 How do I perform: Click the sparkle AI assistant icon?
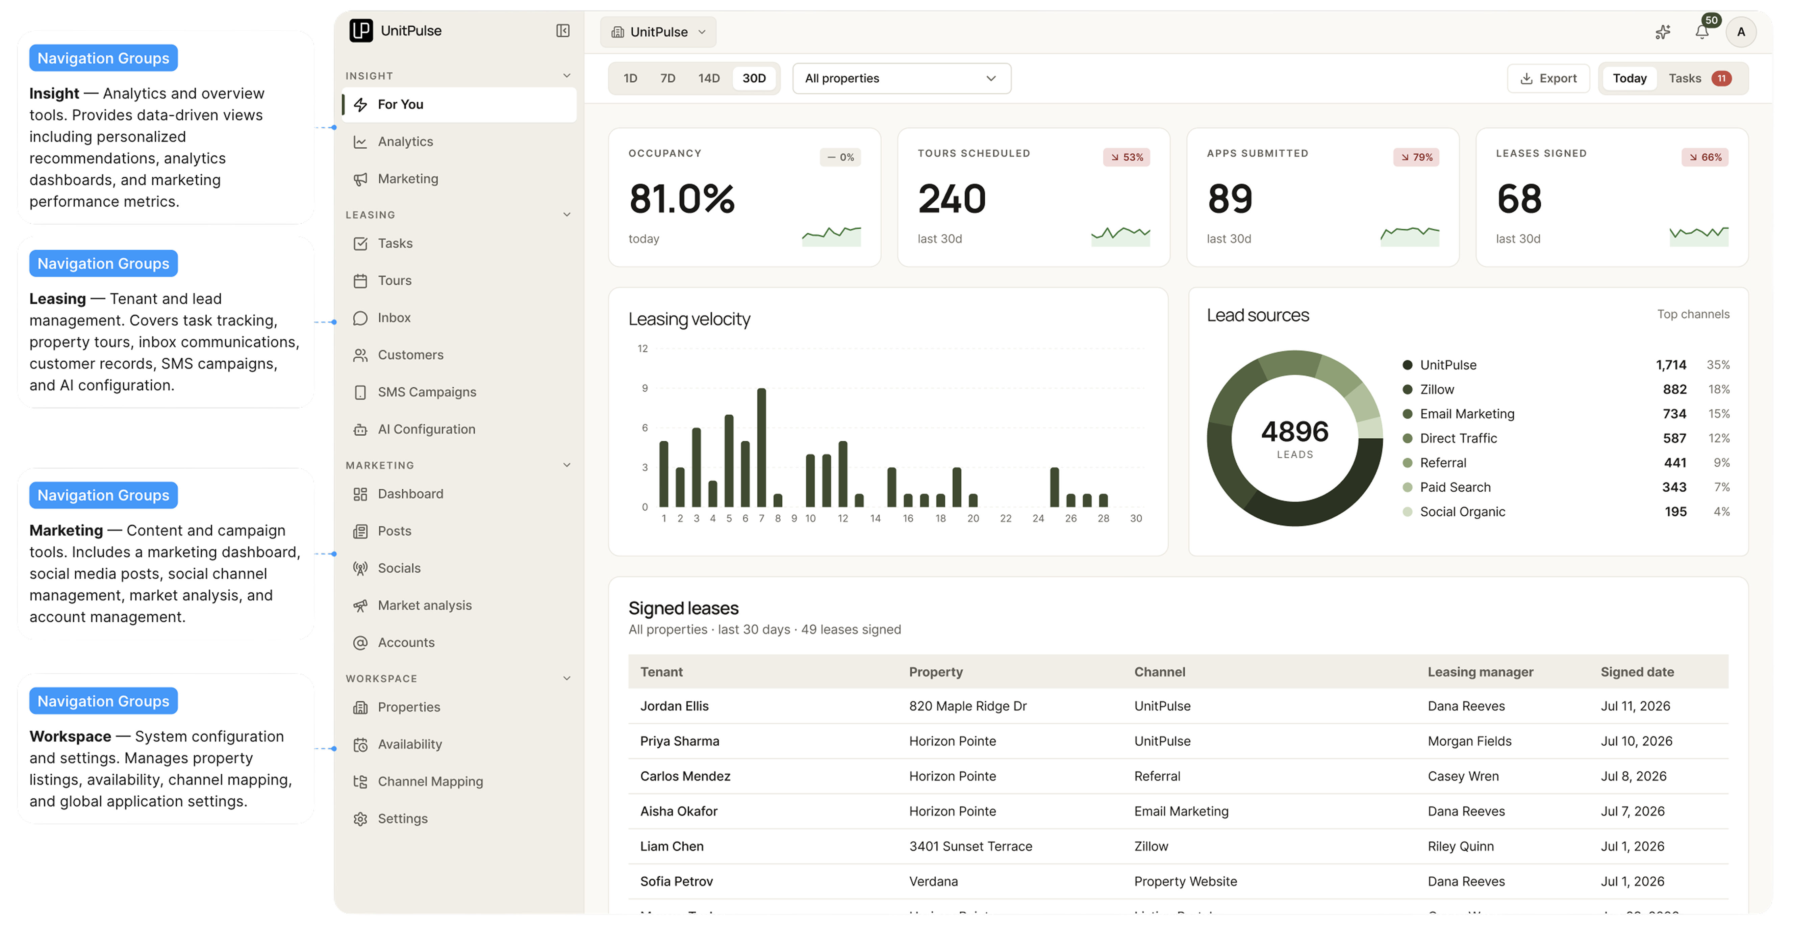coord(1663,32)
